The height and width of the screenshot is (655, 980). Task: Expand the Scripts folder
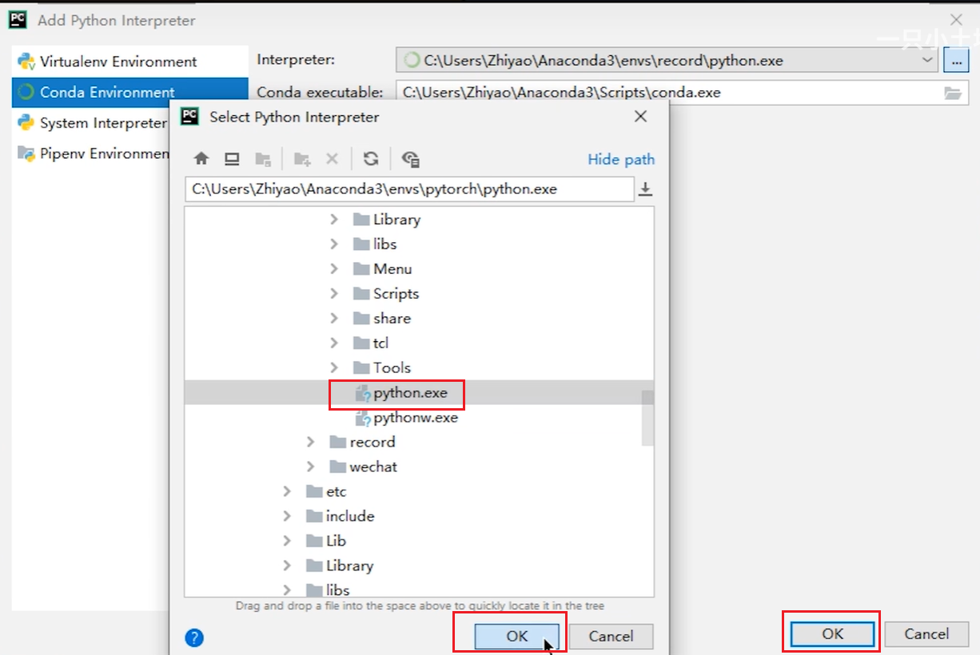click(x=335, y=293)
